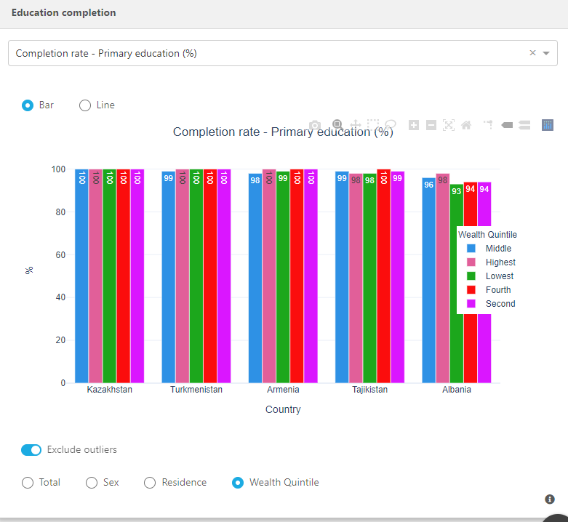Select the Total radio button
568x522 pixels.
click(x=28, y=483)
